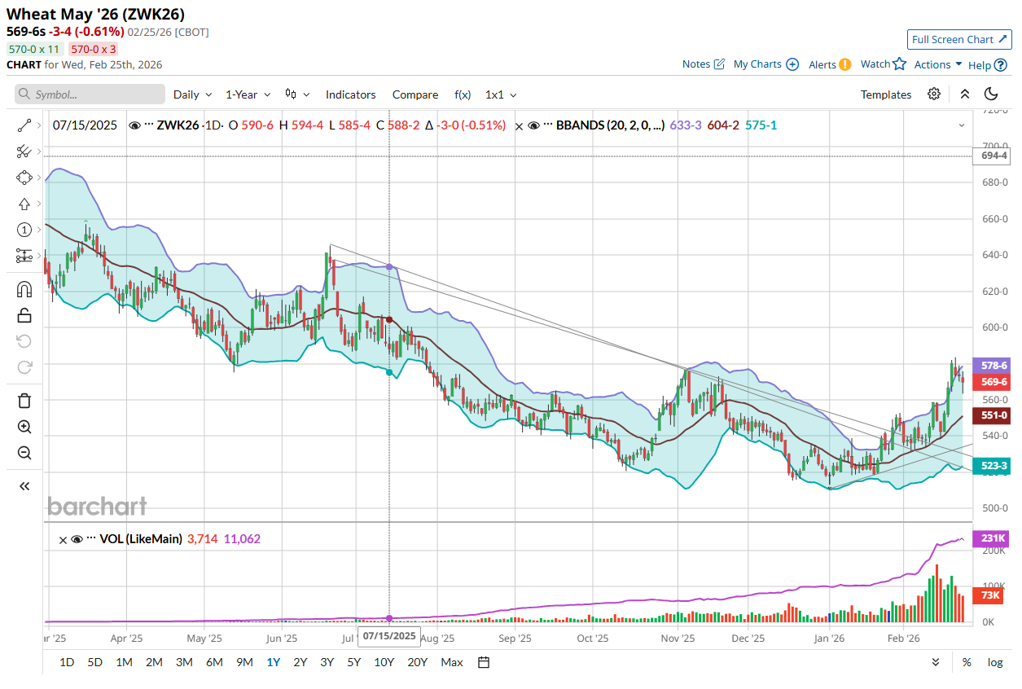
Task: Open the BBANDS three-dot options menu
Action: click(548, 125)
